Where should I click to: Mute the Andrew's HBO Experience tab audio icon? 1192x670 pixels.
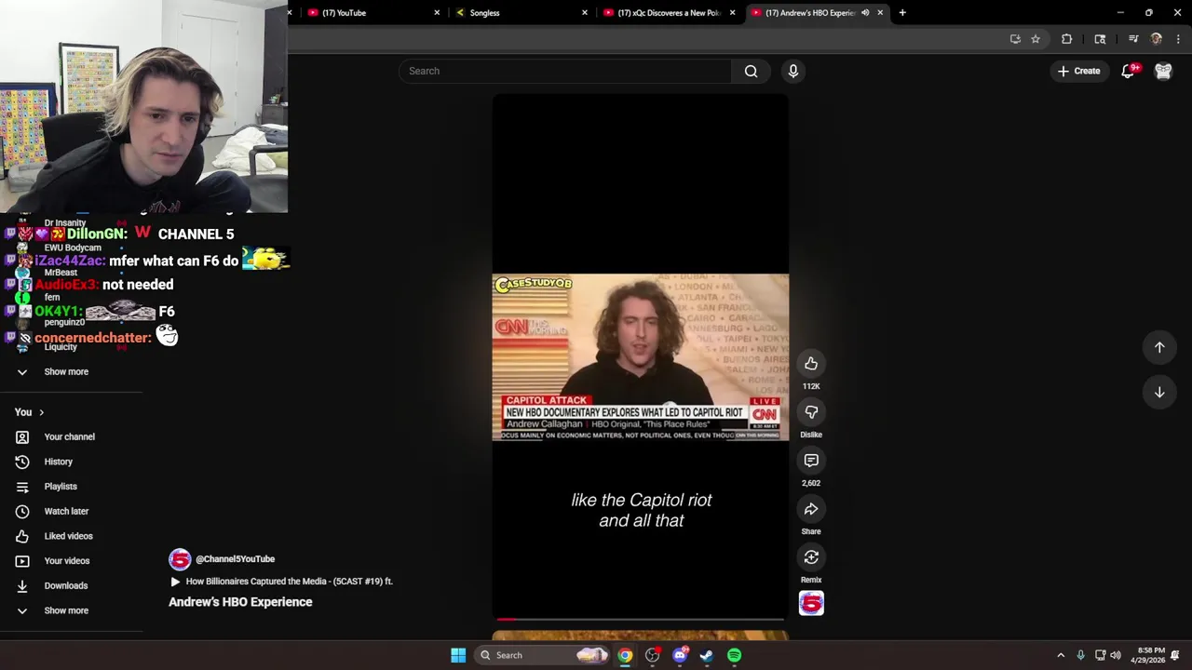(x=865, y=13)
